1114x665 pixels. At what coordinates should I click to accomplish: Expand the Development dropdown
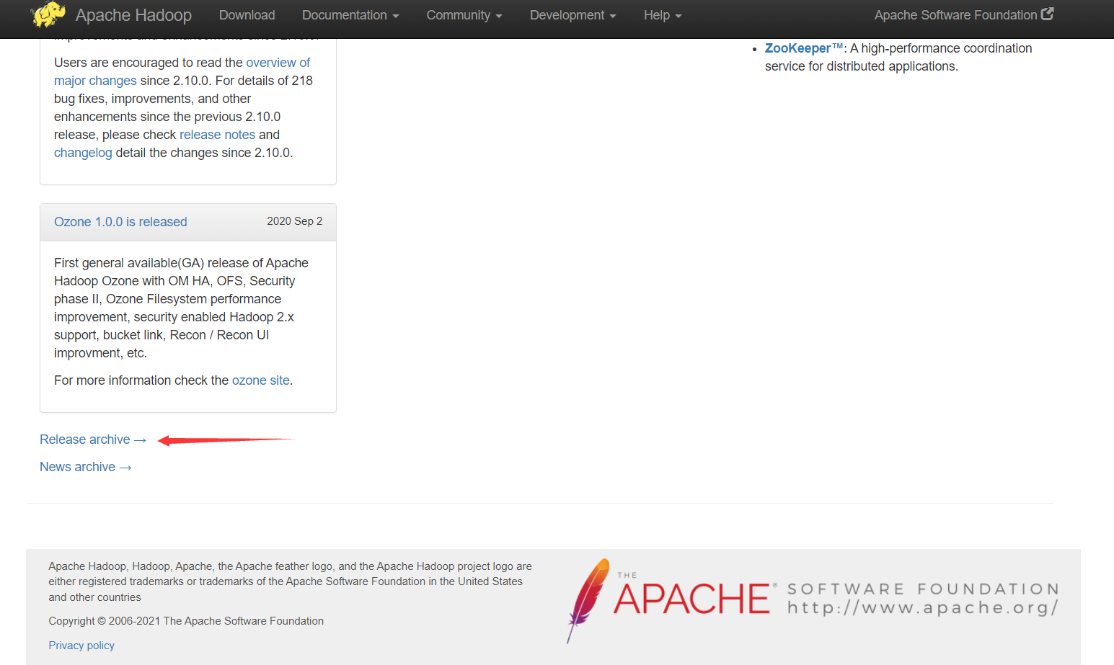[573, 14]
